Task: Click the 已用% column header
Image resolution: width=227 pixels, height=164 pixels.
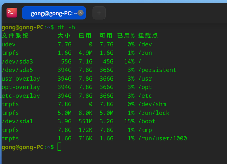Action: tap(126, 36)
